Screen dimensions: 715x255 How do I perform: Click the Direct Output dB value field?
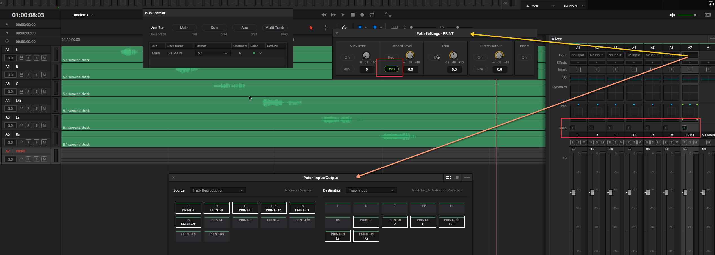coord(500,69)
